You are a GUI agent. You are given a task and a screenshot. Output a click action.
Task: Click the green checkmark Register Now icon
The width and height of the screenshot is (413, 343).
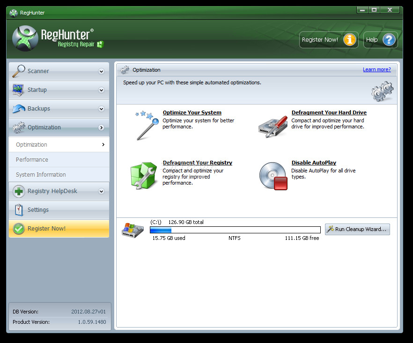pos(19,229)
